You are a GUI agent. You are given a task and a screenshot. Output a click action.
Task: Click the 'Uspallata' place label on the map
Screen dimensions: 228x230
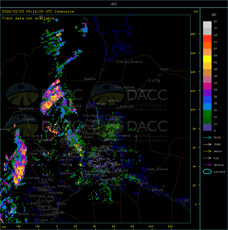(26, 109)
